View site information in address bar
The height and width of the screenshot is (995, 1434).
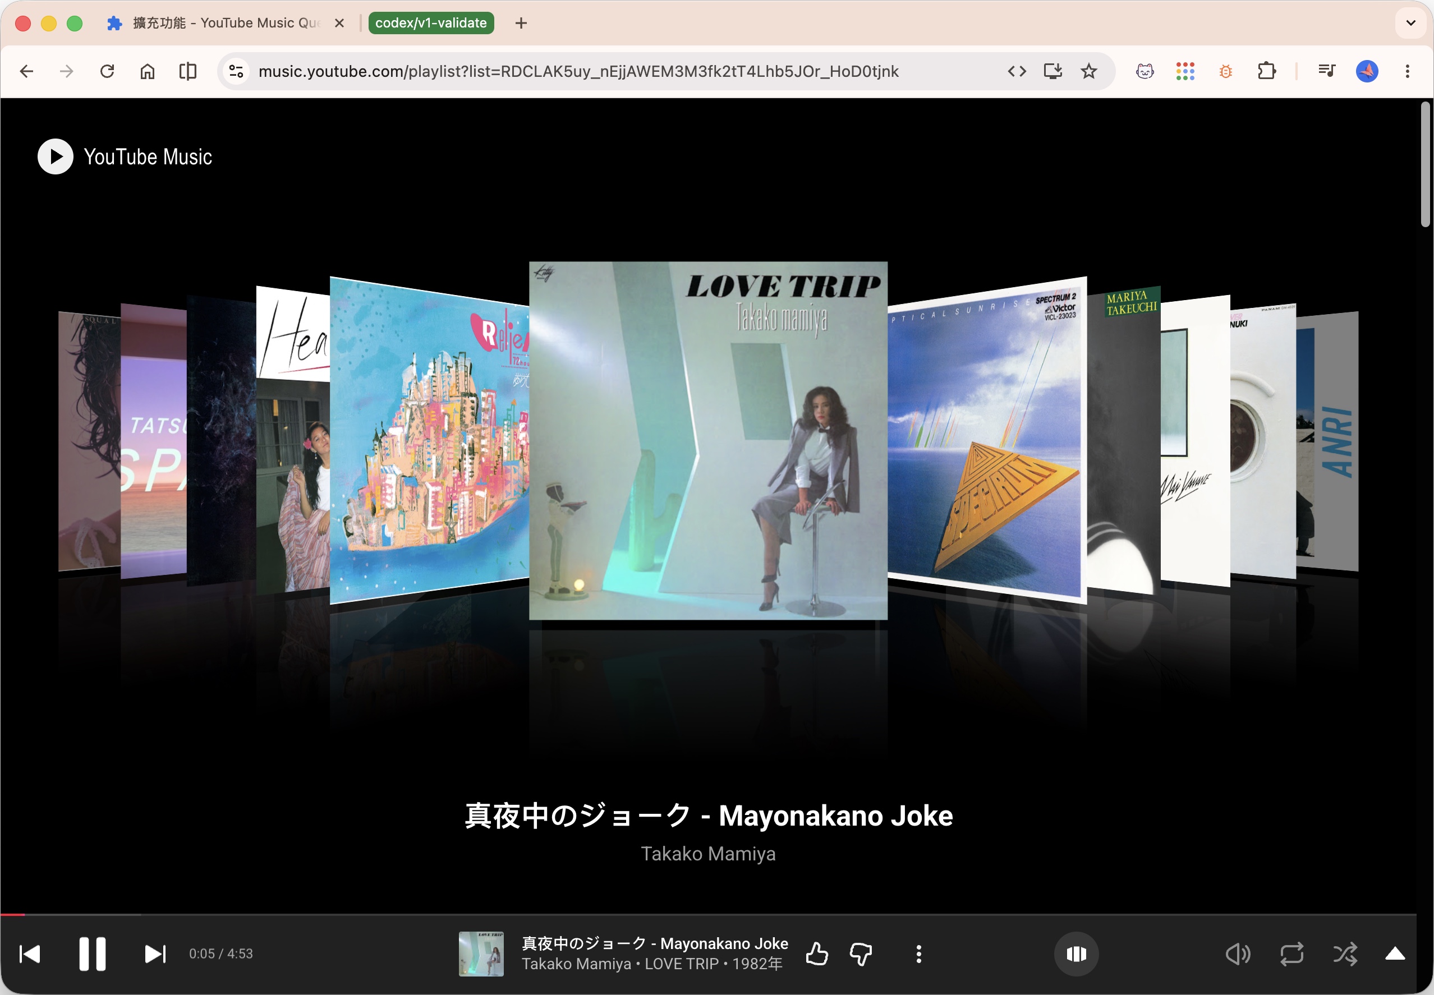(x=236, y=71)
